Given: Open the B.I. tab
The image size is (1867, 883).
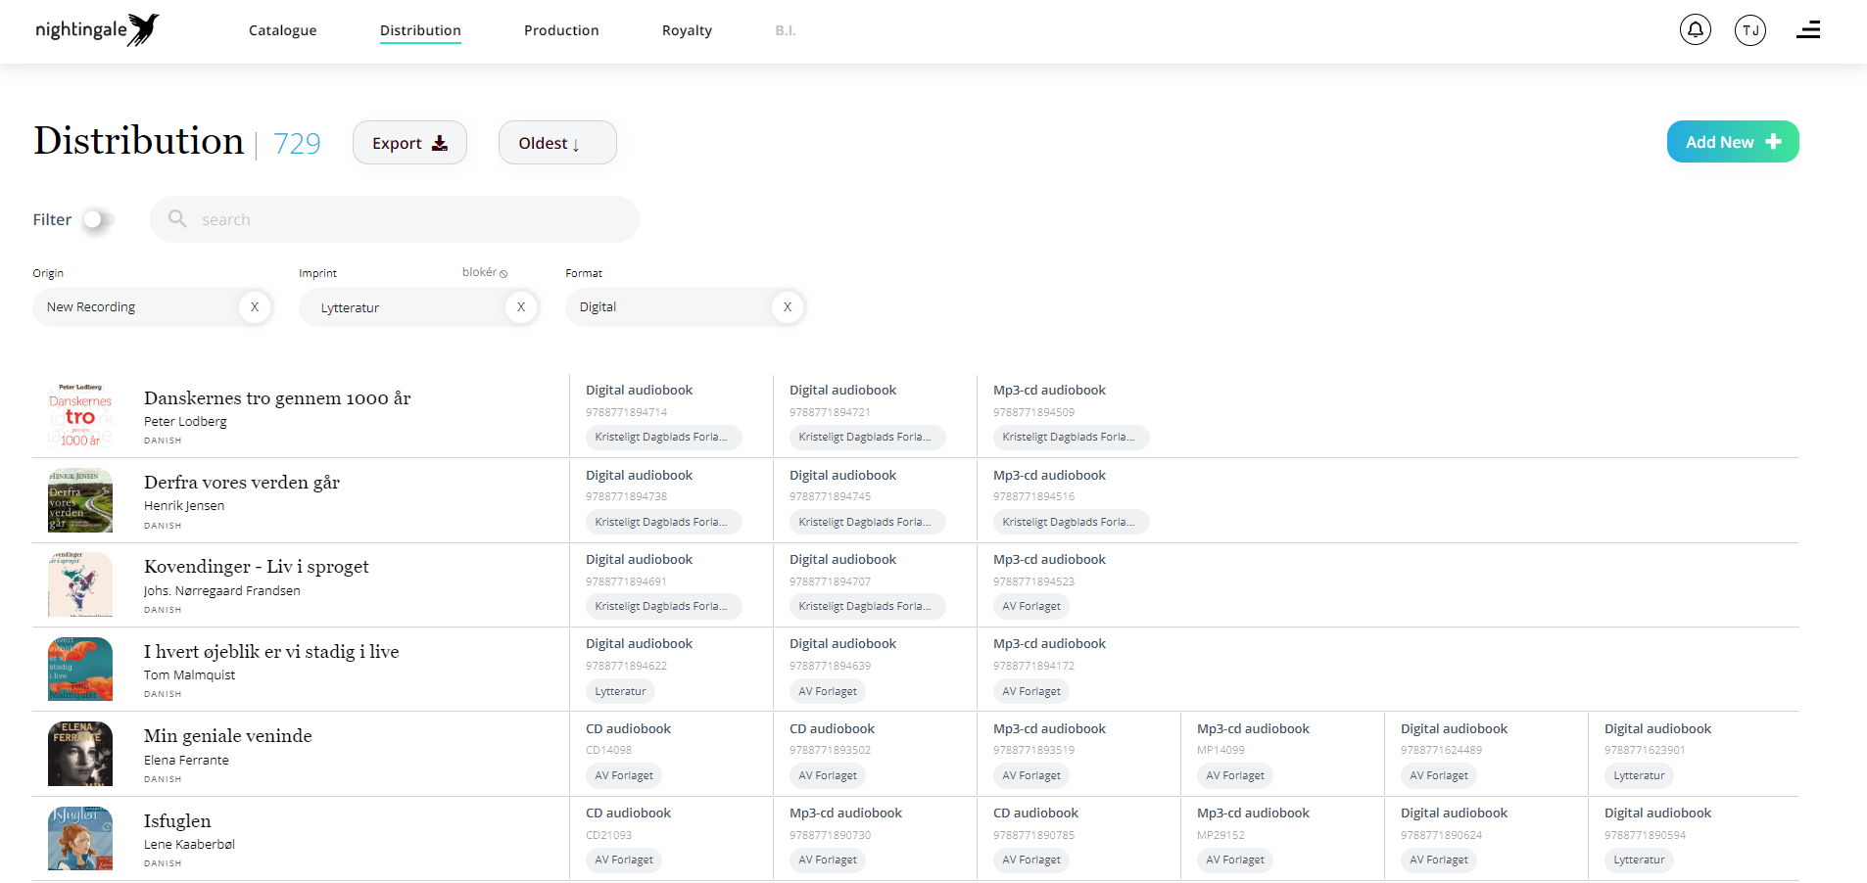Looking at the screenshot, I should point(786,30).
